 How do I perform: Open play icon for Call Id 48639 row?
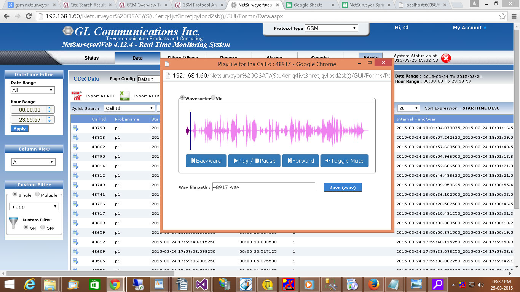(75, 223)
